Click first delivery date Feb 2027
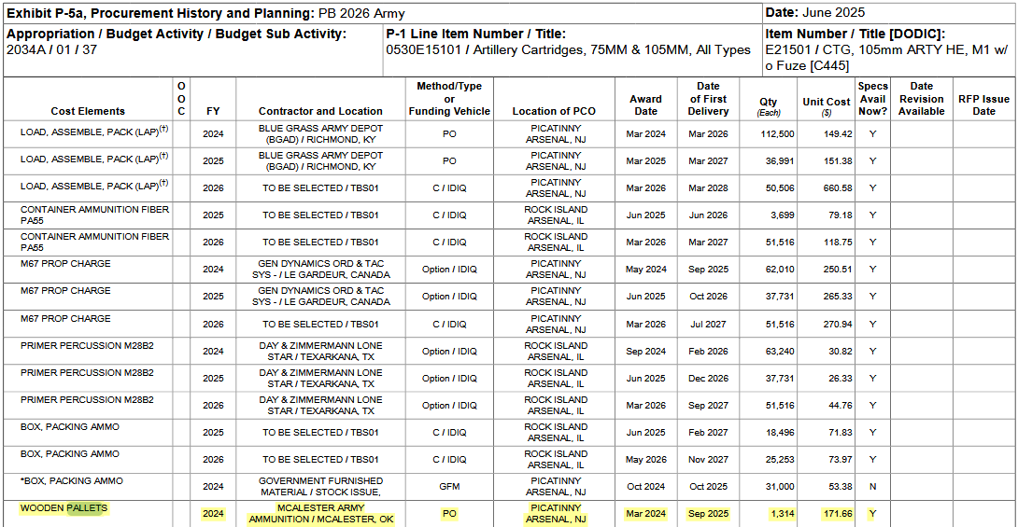Screen dimensions: 1018x527 pyautogui.click(x=708, y=433)
